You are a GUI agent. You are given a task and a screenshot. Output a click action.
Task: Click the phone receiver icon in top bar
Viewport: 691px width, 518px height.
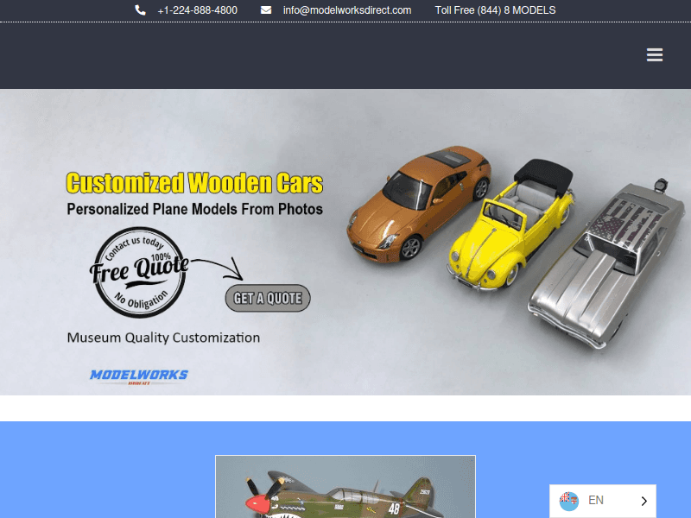click(x=140, y=9)
